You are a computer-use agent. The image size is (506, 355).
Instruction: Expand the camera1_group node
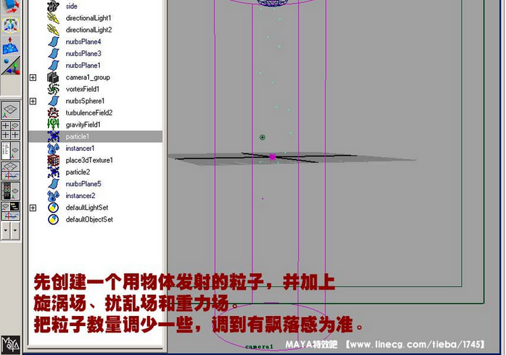click(x=33, y=77)
